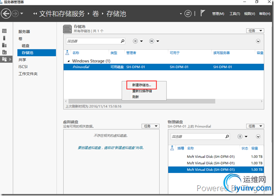Click the storage pool filter input field
This screenshot has height=196, width=274.
tap(93, 41)
